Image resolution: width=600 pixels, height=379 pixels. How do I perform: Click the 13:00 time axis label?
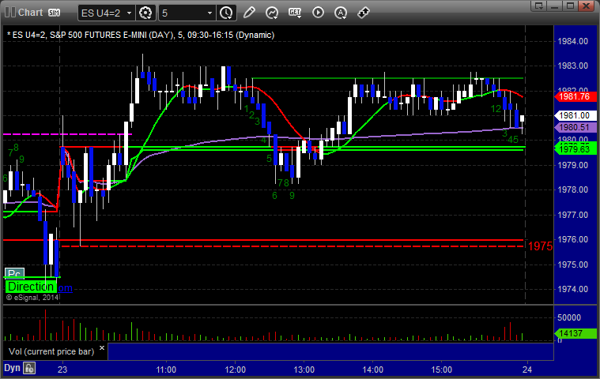point(304,370)
